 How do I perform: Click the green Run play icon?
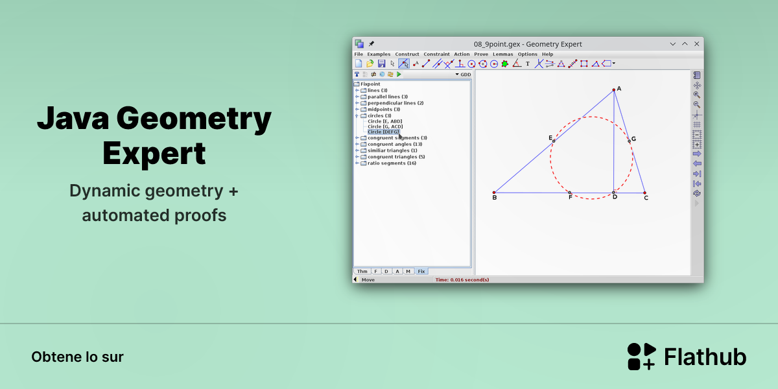[399, 74]
